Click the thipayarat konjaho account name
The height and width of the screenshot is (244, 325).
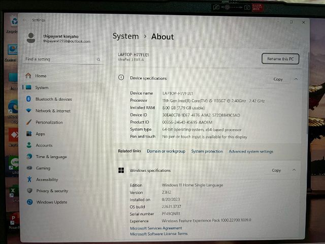pyautogui.click(x=61, y=36)
